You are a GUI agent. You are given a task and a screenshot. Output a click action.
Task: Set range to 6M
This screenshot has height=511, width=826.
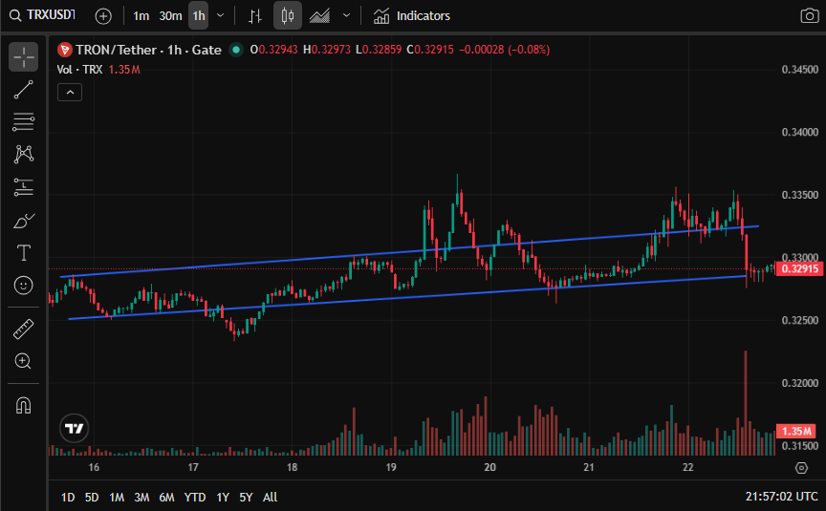coord(166,498)
